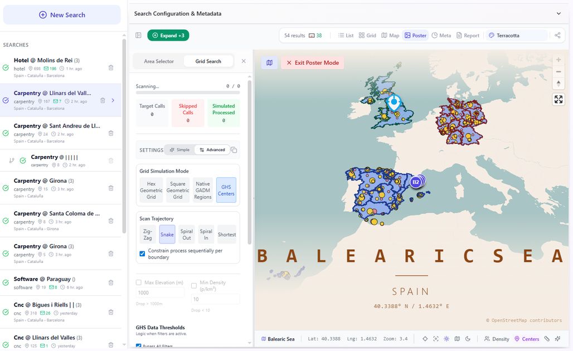Switch settings to Advanced mode
573x351 pixels.
[212, 150]
